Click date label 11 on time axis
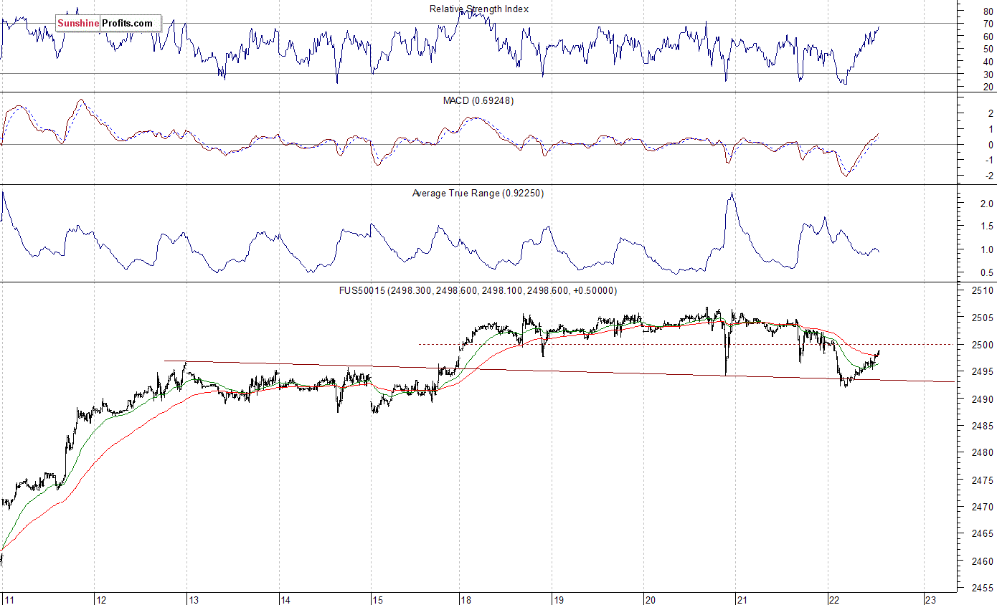 (x=9, y=599)
